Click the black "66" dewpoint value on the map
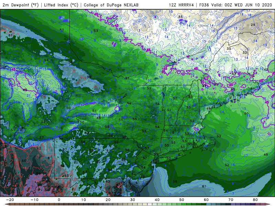 tap(24, 161)
